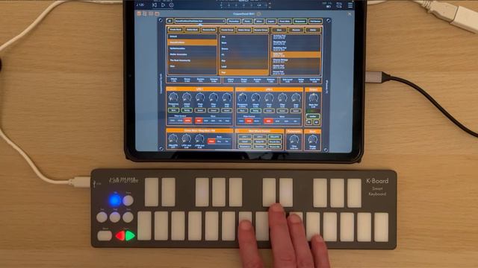Image resolution: width=478 pixels, height=268 pixels.
Task: Select the Default bank in bank list
Action: [x=192, y=36]
